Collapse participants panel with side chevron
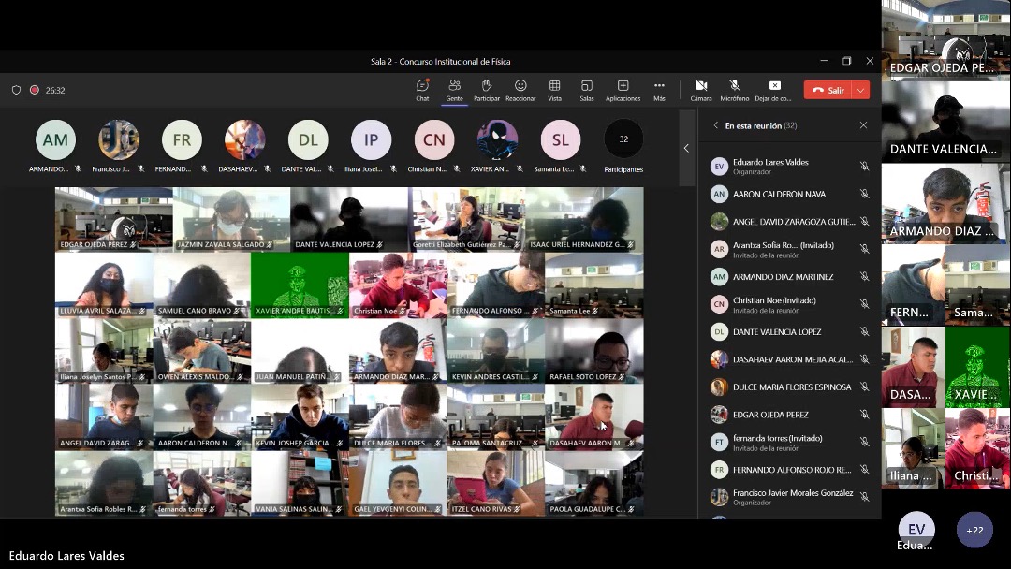Screen dimensions: 1011x569 click(x=686, y=148)
